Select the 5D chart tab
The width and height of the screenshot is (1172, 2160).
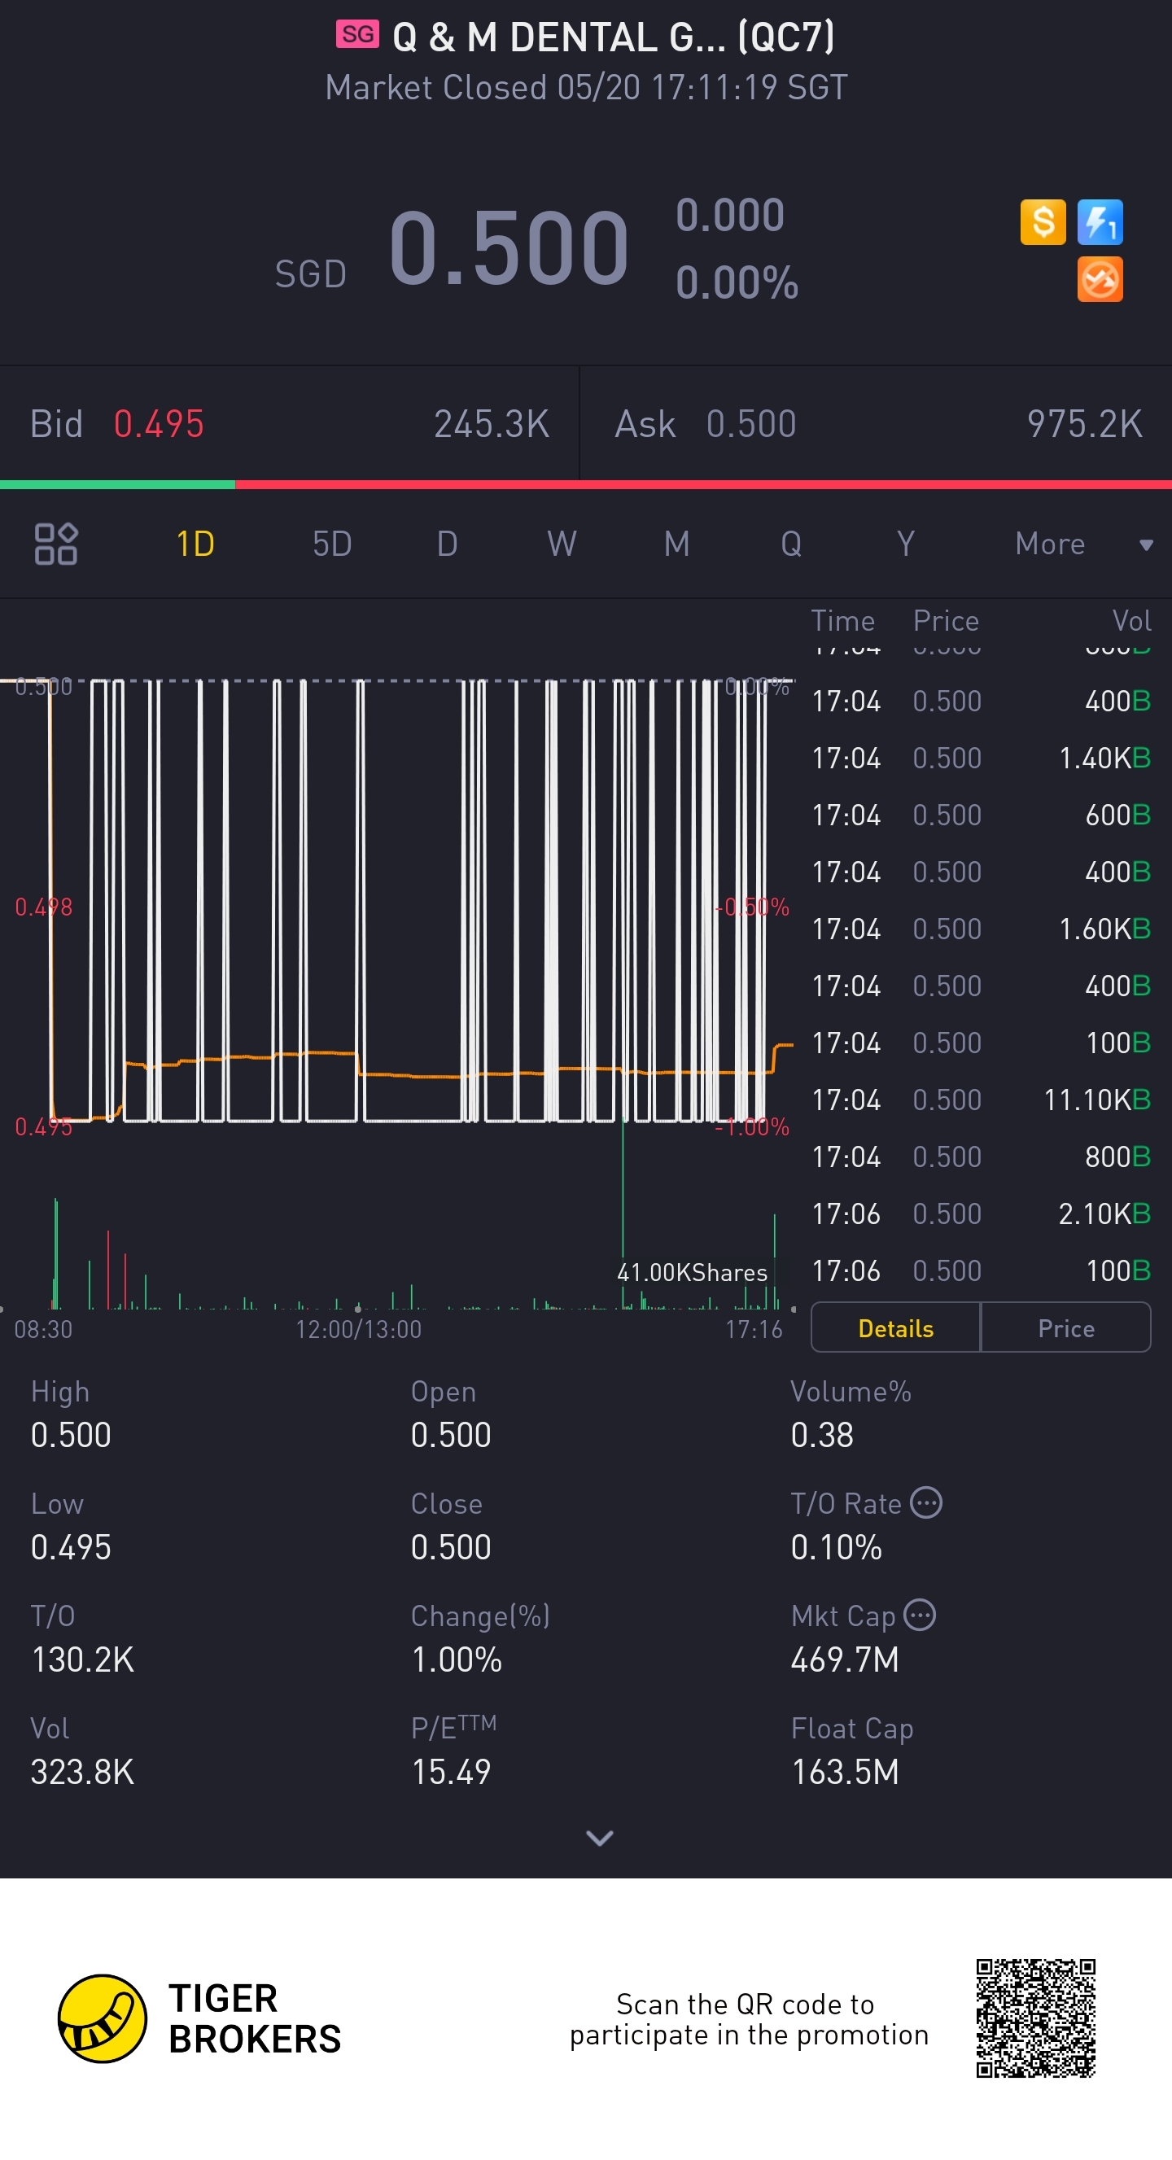[x=332, y=544]
